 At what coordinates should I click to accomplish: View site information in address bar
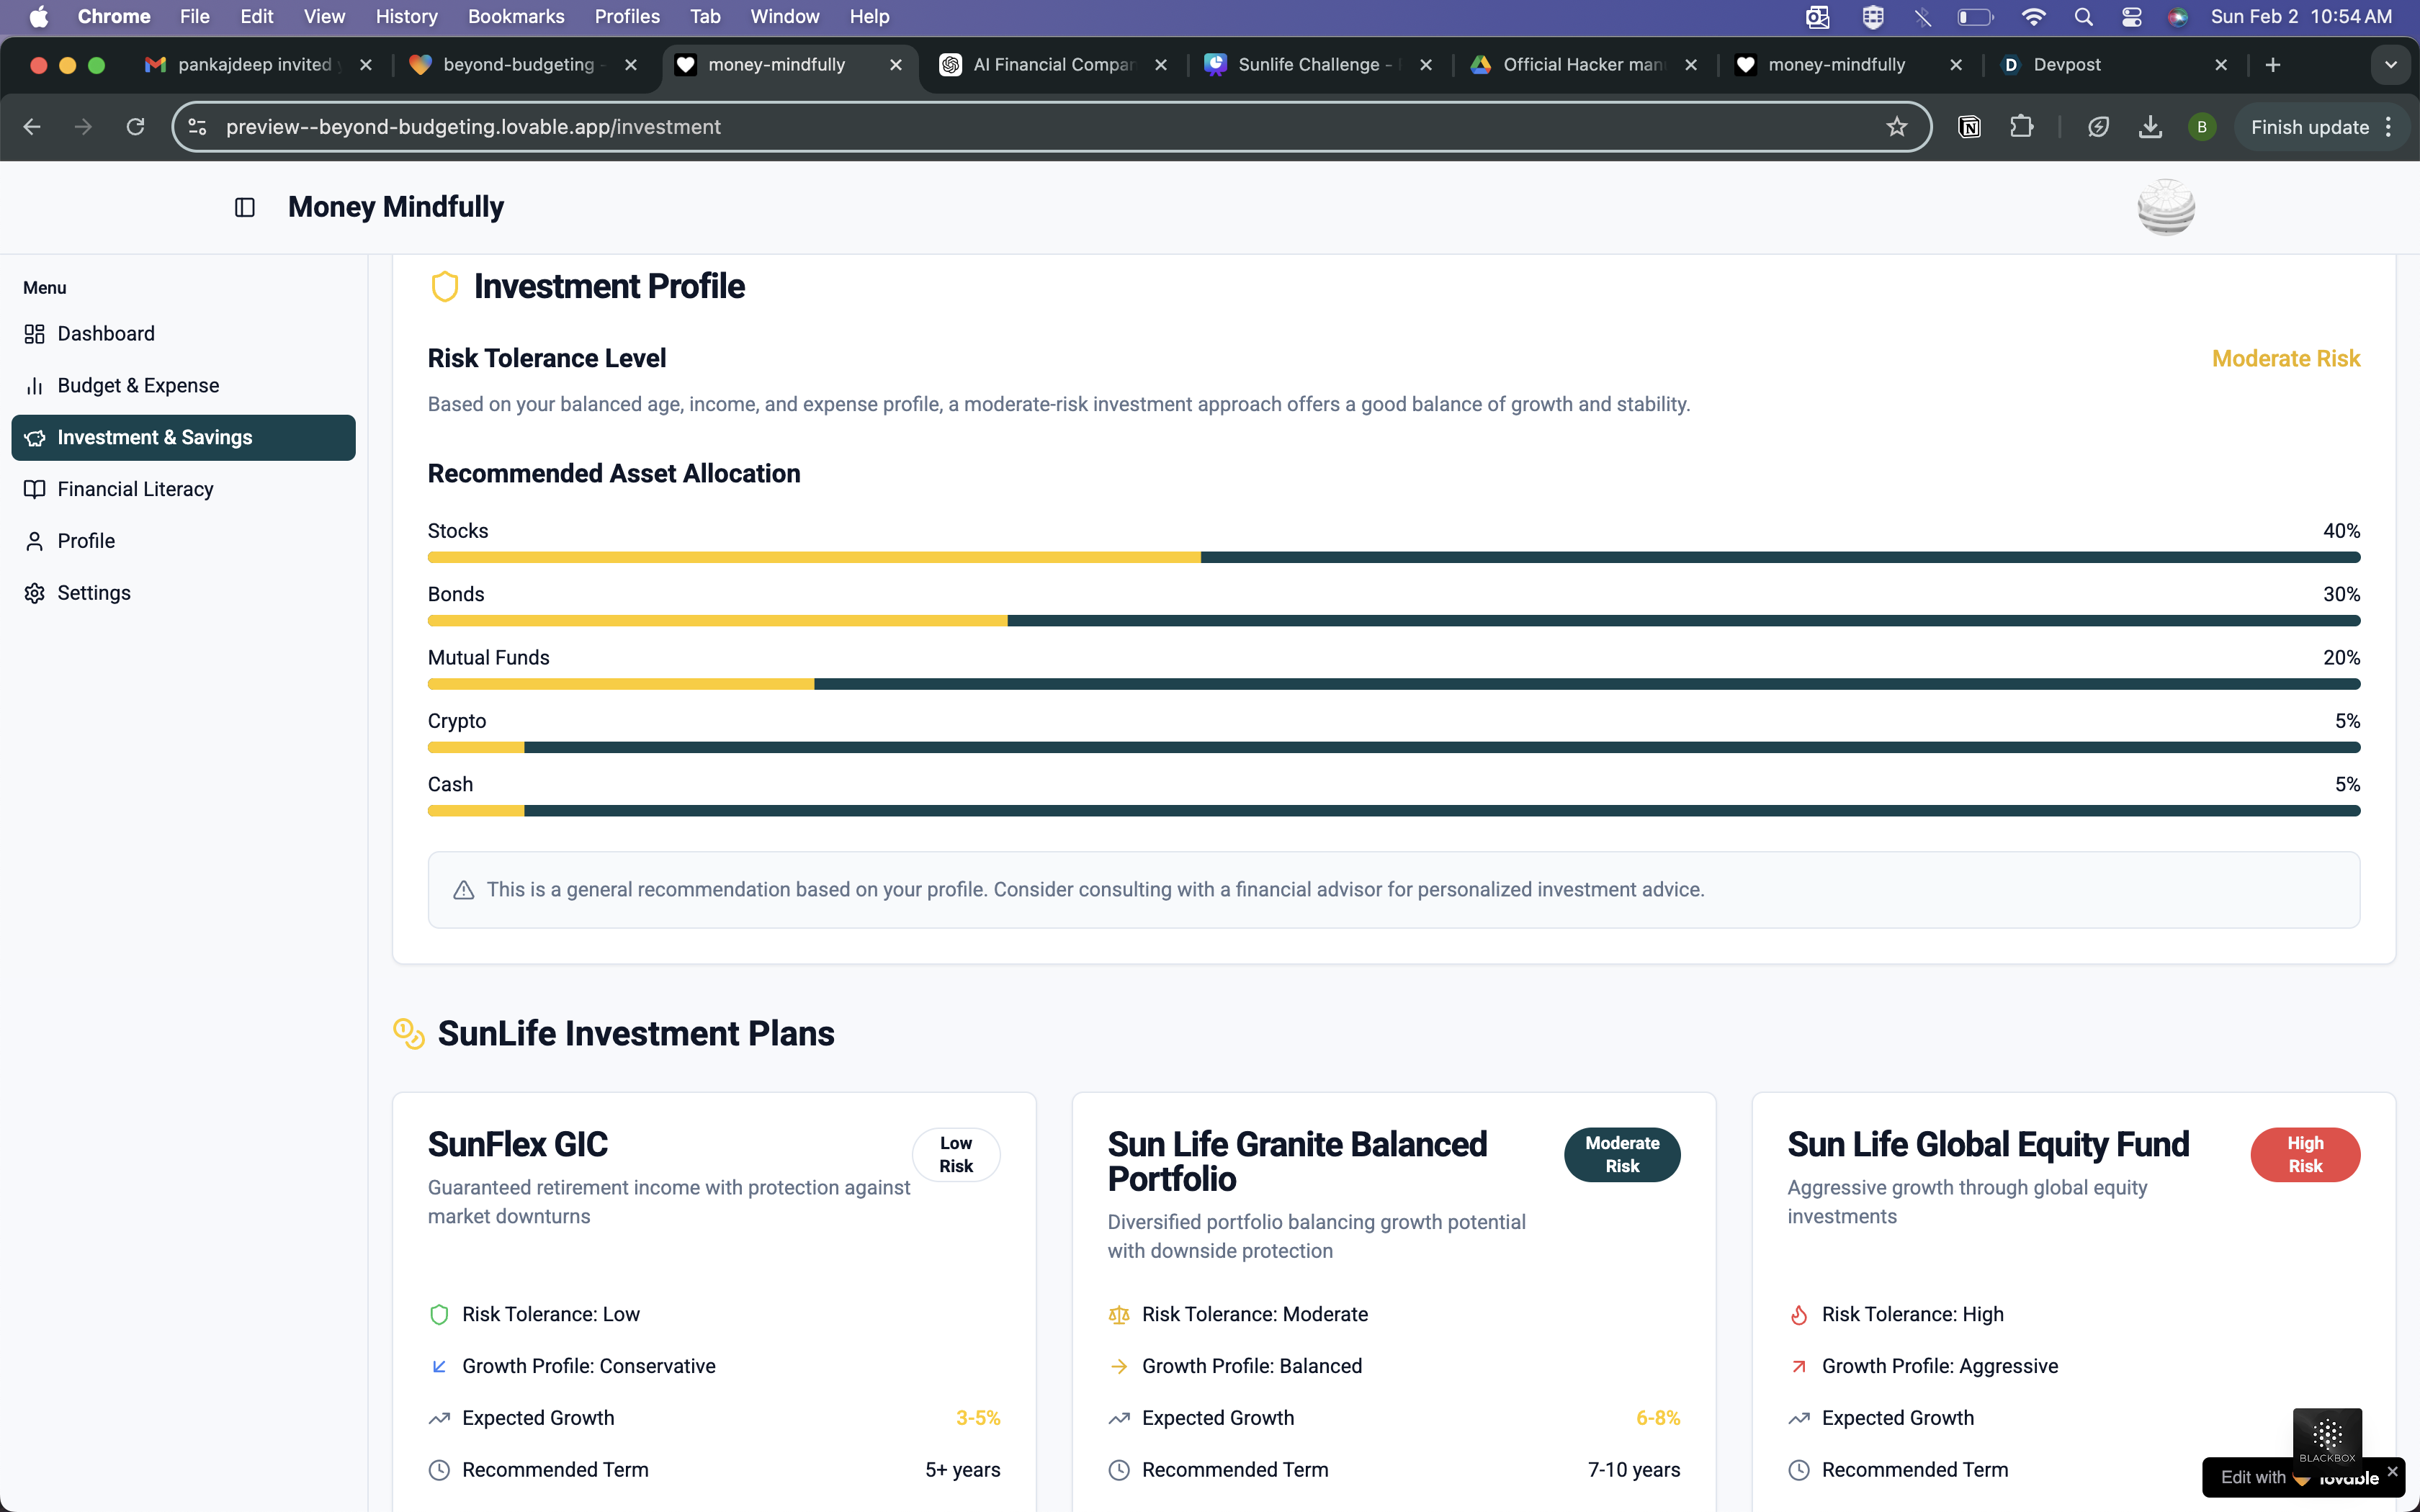pyautogui.click(x=198, y=127)
